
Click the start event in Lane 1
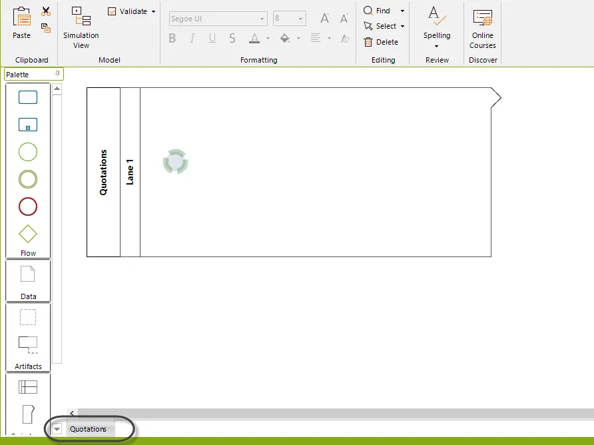[175, 162]
